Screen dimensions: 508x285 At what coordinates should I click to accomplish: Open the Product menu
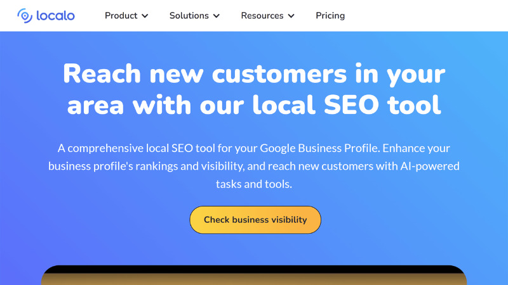pyautogui.click(x=121, y=15)
